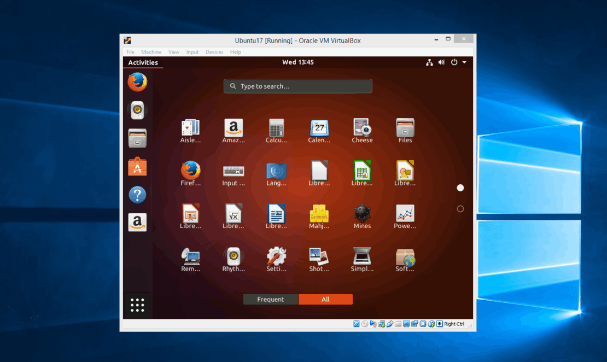This screenshot has width=607, height=362.
Task: Open Software Updater app
Action: [405, 260]
